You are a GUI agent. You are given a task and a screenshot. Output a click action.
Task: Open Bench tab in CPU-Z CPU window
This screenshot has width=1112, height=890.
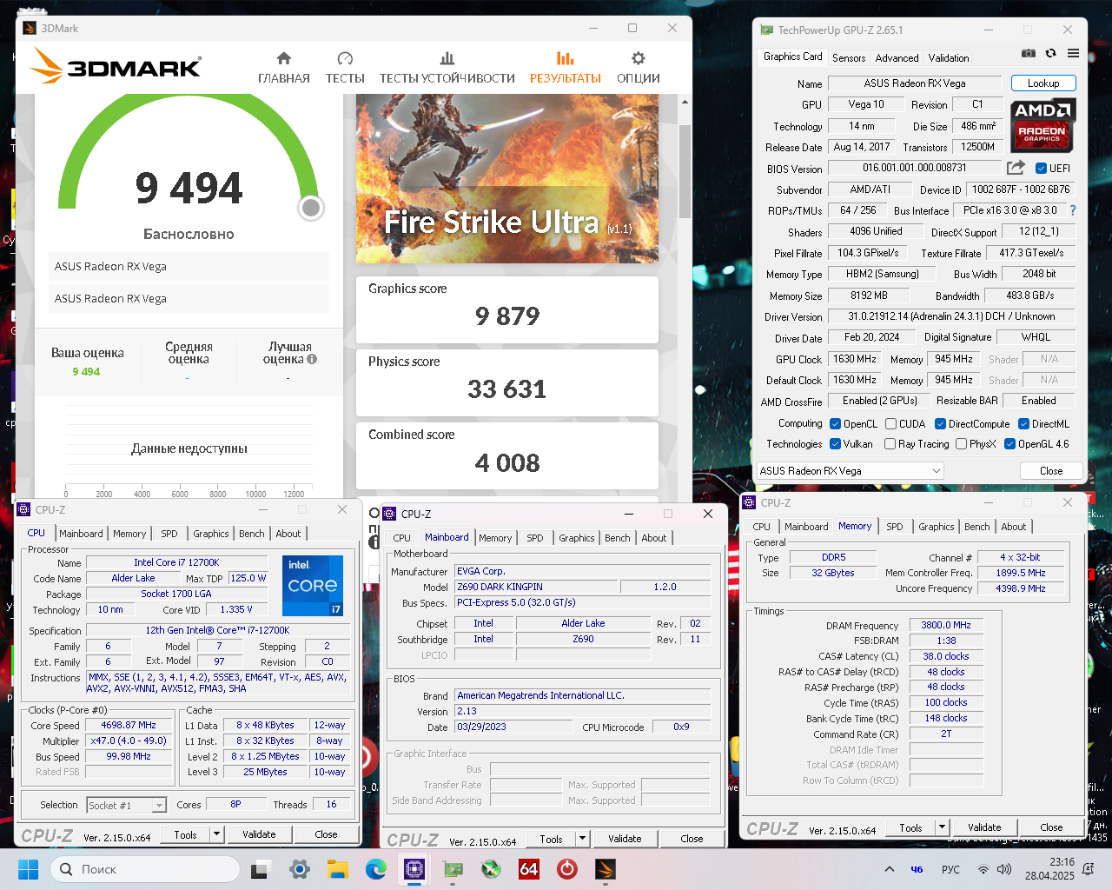click(252, 534)
